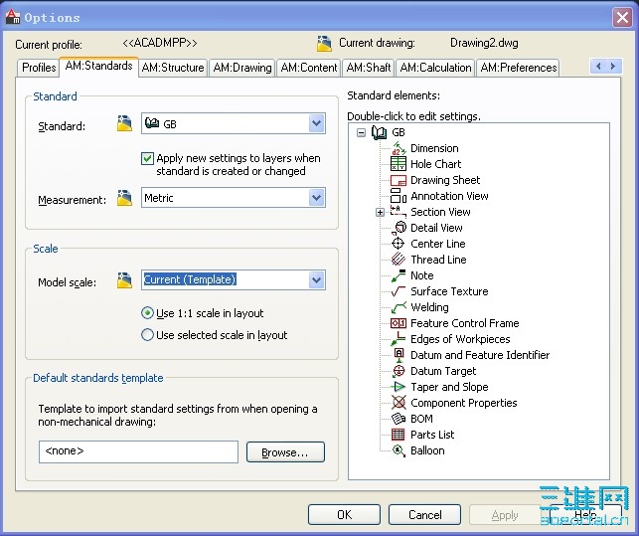Click the Datum Target icon
The width and height of the screenshot is (639, 536).
399,371
